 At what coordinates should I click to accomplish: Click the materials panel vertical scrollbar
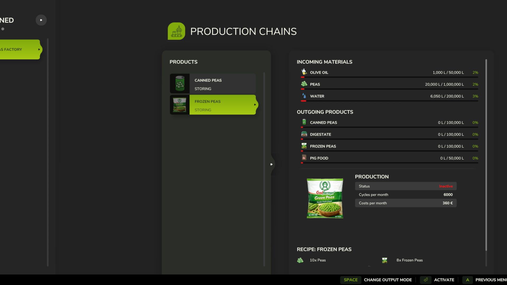486,155
